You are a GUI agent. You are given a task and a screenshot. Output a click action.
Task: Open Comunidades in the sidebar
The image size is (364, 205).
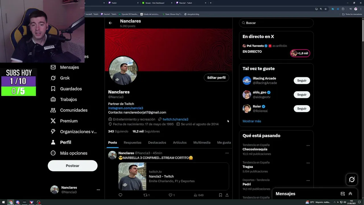69,110
